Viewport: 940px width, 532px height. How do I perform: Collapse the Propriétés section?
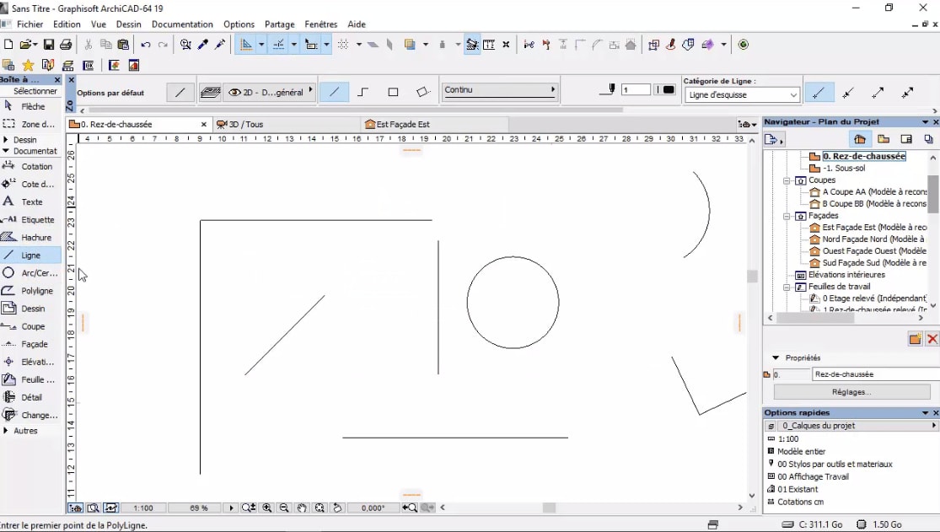pyautogui.click(x=775, y=358)
